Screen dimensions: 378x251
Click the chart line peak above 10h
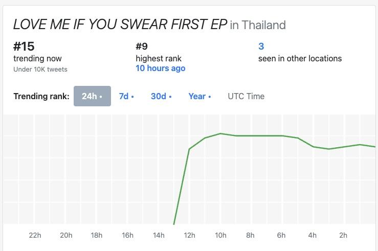coord(220,133)
